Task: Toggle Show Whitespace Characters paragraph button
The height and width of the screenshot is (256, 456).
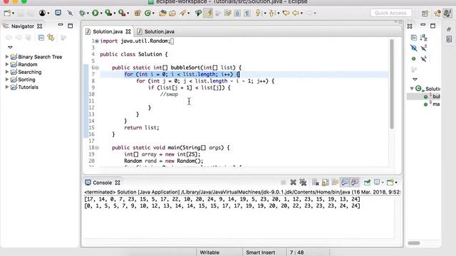Action: pyautogui.click(x=247, y=13)
